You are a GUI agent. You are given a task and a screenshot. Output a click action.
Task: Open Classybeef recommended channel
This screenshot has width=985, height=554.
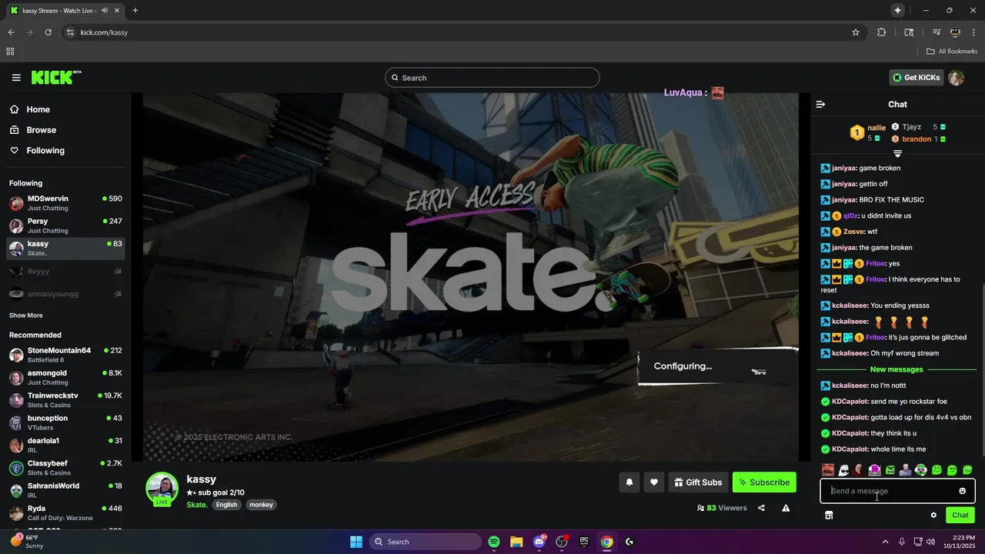tap(65, 467)
